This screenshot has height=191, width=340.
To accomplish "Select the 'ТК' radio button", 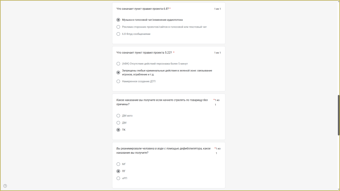I will (x=118, y=130).
